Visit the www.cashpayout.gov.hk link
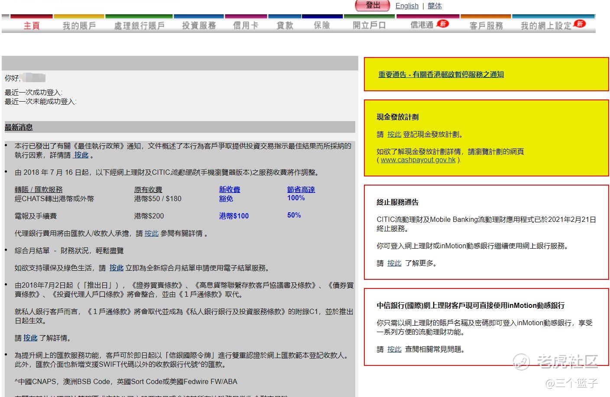610x397 pixels. 418,160
